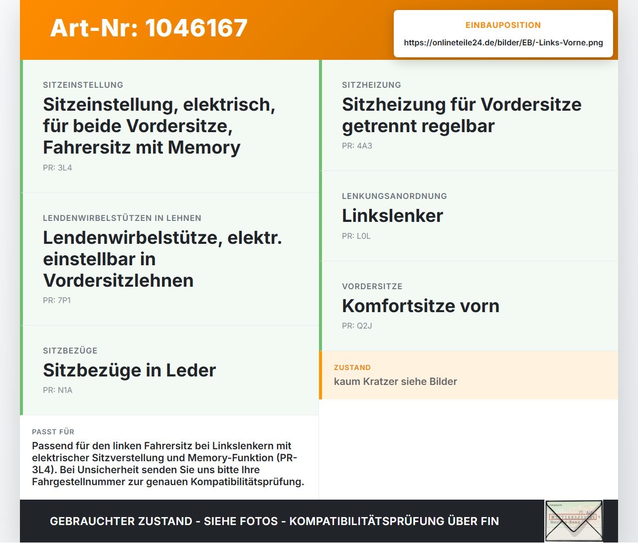This screenshot has height=543, width=638.
Task: Select the Linkslenker text
Action: coord(392,215)
